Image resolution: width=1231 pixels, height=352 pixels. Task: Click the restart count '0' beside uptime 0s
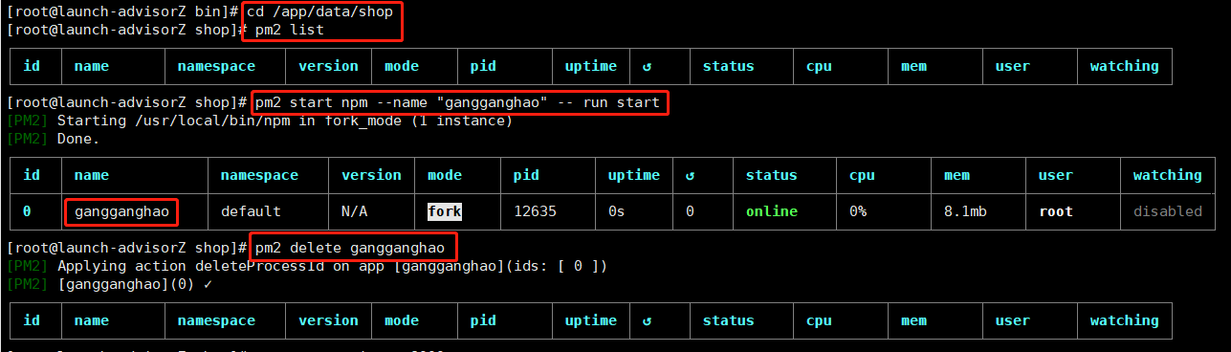click(689, 211)
